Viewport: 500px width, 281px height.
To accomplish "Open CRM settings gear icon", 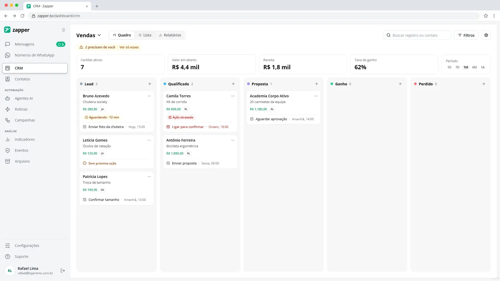I will (x=486, y=35).
